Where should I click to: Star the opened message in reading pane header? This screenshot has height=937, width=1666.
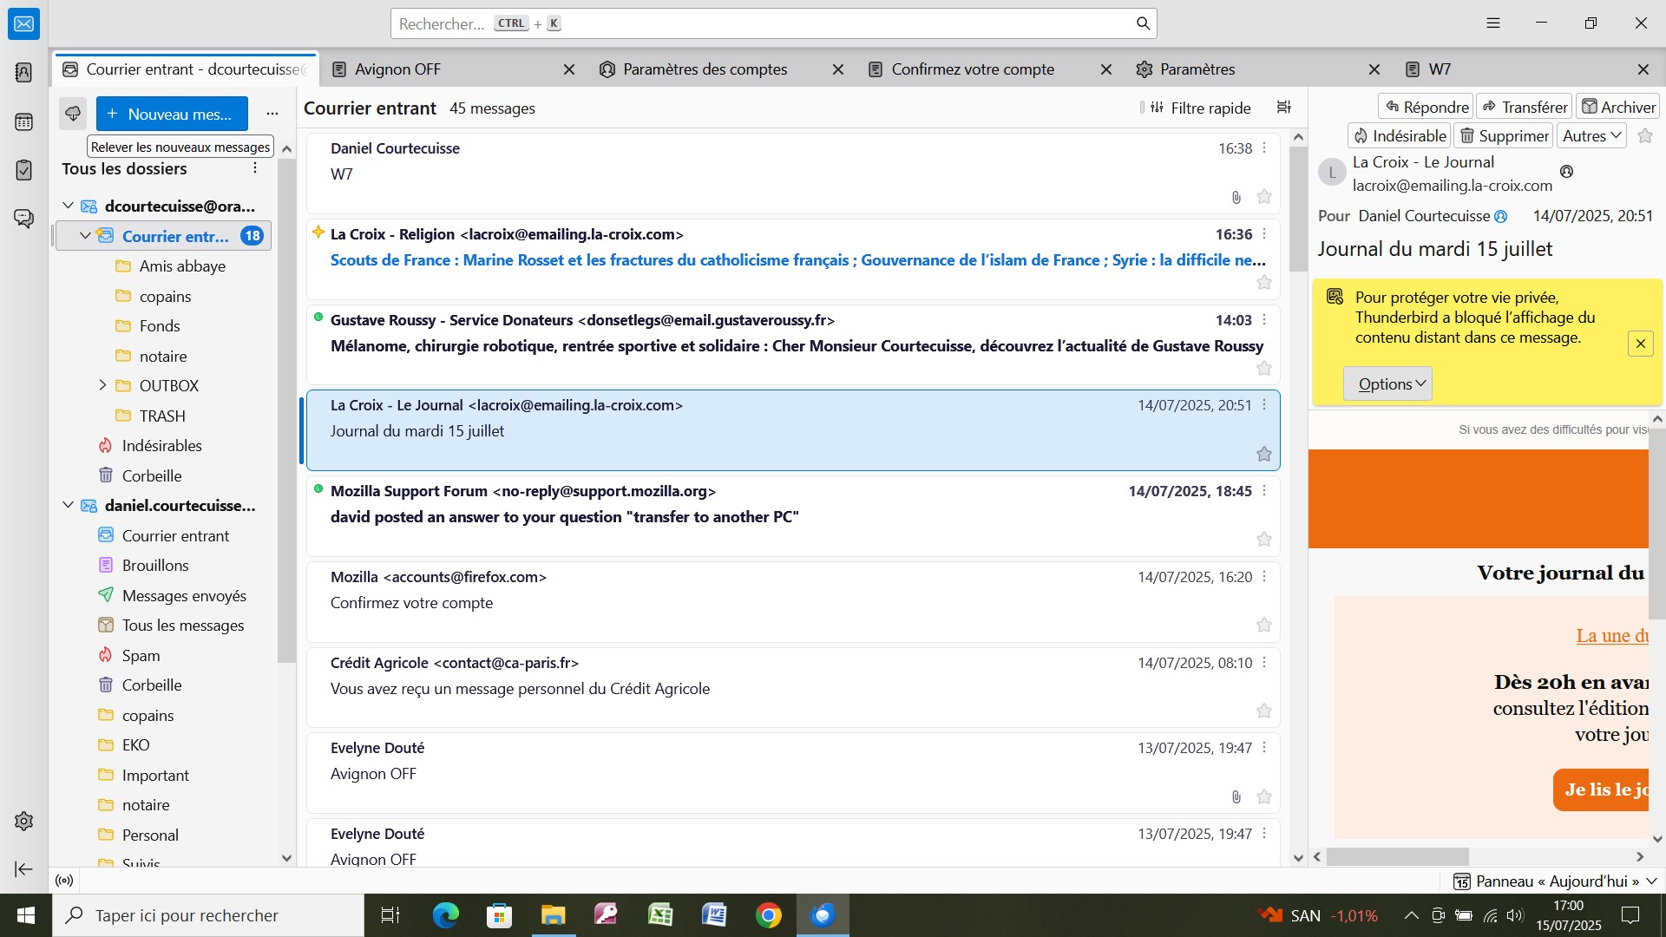1645,135
